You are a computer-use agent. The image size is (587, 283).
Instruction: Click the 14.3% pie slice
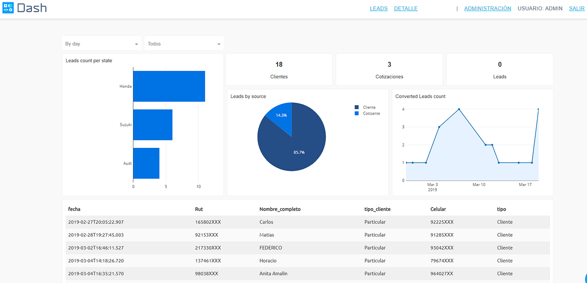(281, 115)
